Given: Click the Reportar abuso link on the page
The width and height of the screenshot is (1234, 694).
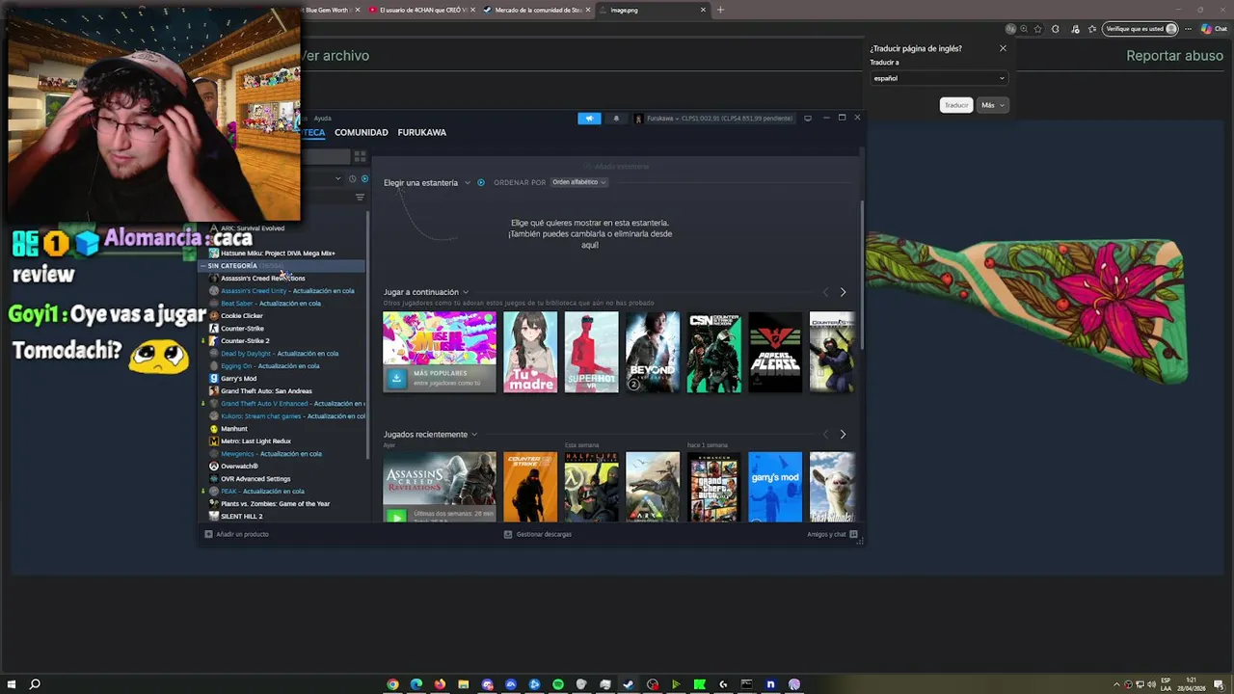Looking at the screenshot, I should point(1174,56).
